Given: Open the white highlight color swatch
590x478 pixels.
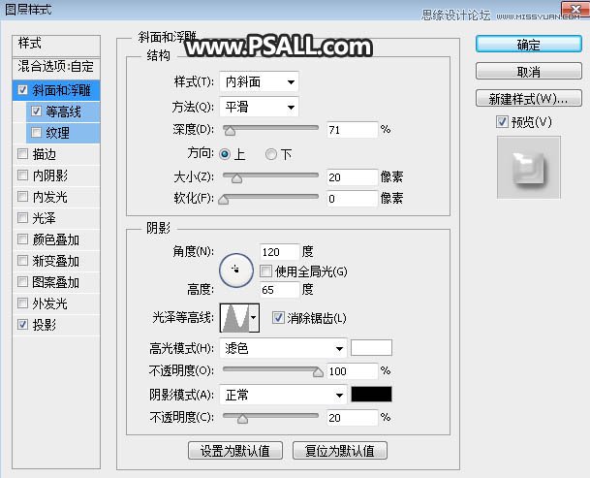Looking at the screenshot, I should (x=371, y=347).
